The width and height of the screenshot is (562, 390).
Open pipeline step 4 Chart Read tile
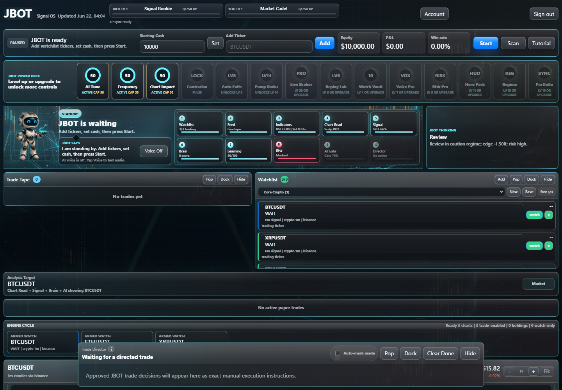345,124
